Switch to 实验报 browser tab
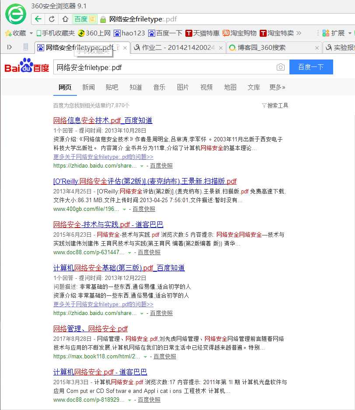355x410 pixels. coord(339,48)
